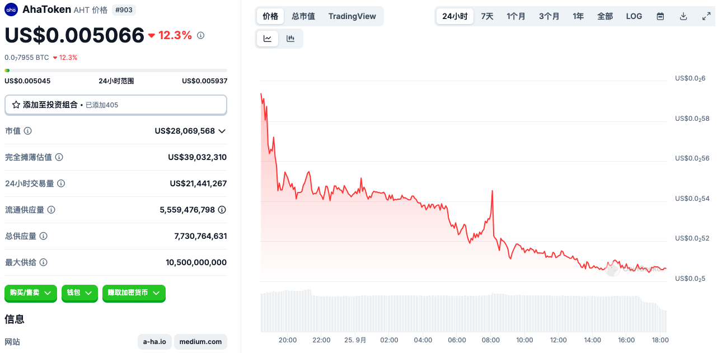Click info icon beside circulating supply value
Image resolution: width=722 pixels, height=353 pixels.
pos(222,210)
